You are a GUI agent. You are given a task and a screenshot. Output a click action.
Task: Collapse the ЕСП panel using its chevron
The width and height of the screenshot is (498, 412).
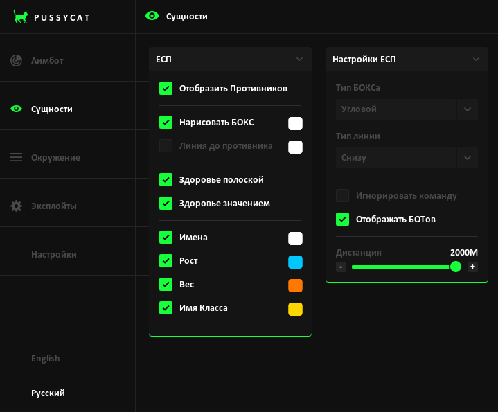pyautogui.click(x=299, y=60)
